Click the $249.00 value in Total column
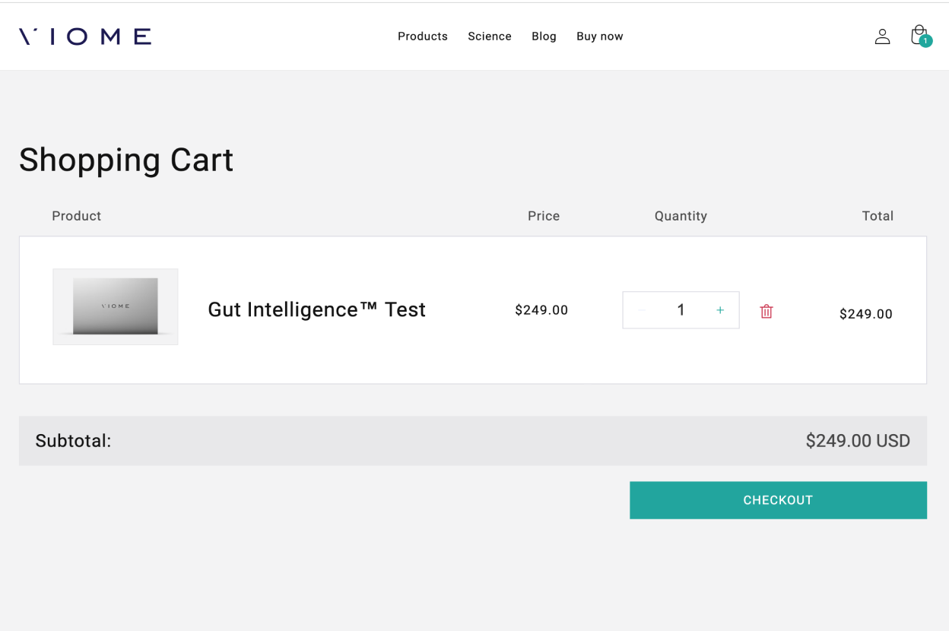This screenshot has height=631, width=949. click(866, 314)
